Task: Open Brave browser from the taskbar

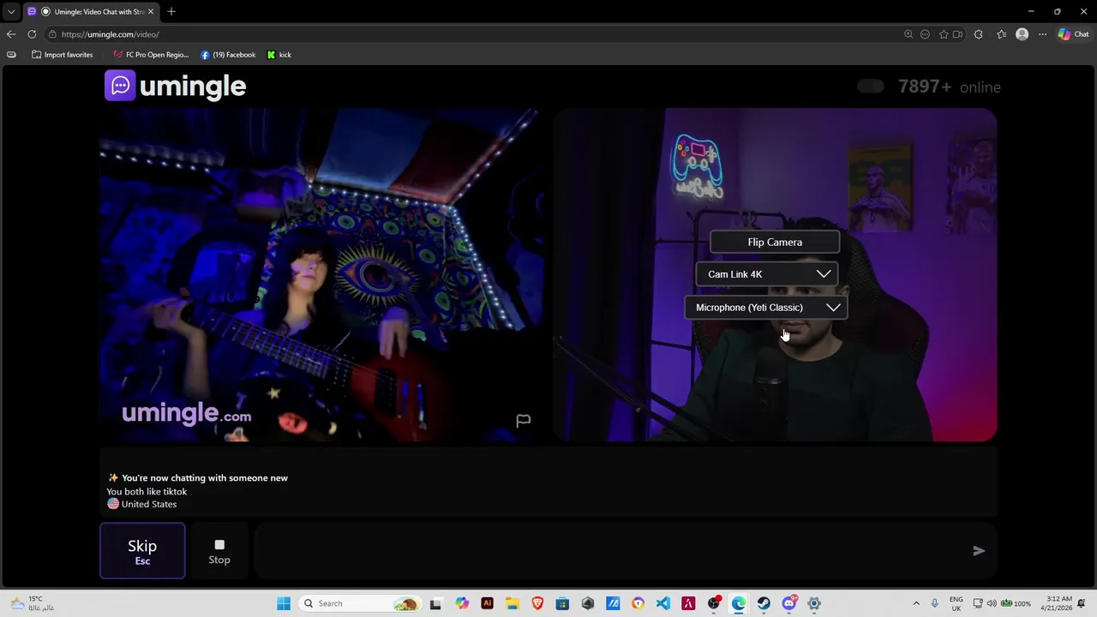Action: point(537,603)
